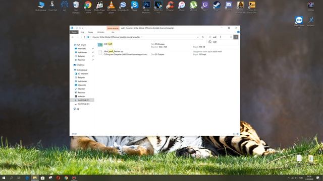Open quick access toolbar customize dropdown

coord(83,28)
